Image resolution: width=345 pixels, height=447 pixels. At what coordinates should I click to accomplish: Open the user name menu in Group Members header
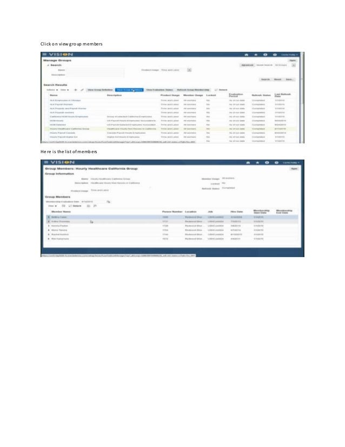(291, 162)
